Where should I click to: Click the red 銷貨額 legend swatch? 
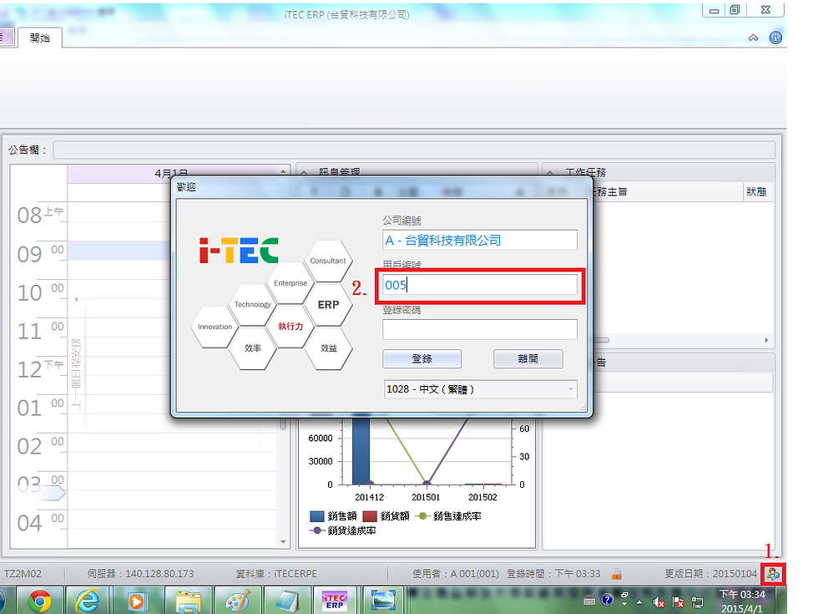click(370, 516)
